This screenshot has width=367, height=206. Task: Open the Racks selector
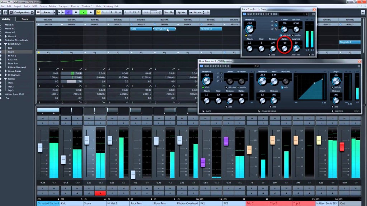pyautogui.click(x=47, y=13)
